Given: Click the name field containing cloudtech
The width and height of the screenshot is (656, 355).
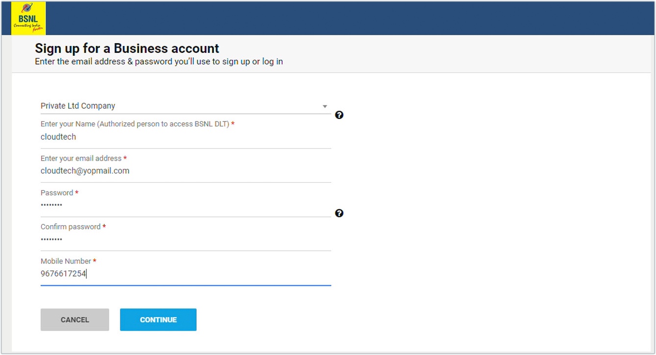Looking at the screenshot, I should click(x=185, y=137).
